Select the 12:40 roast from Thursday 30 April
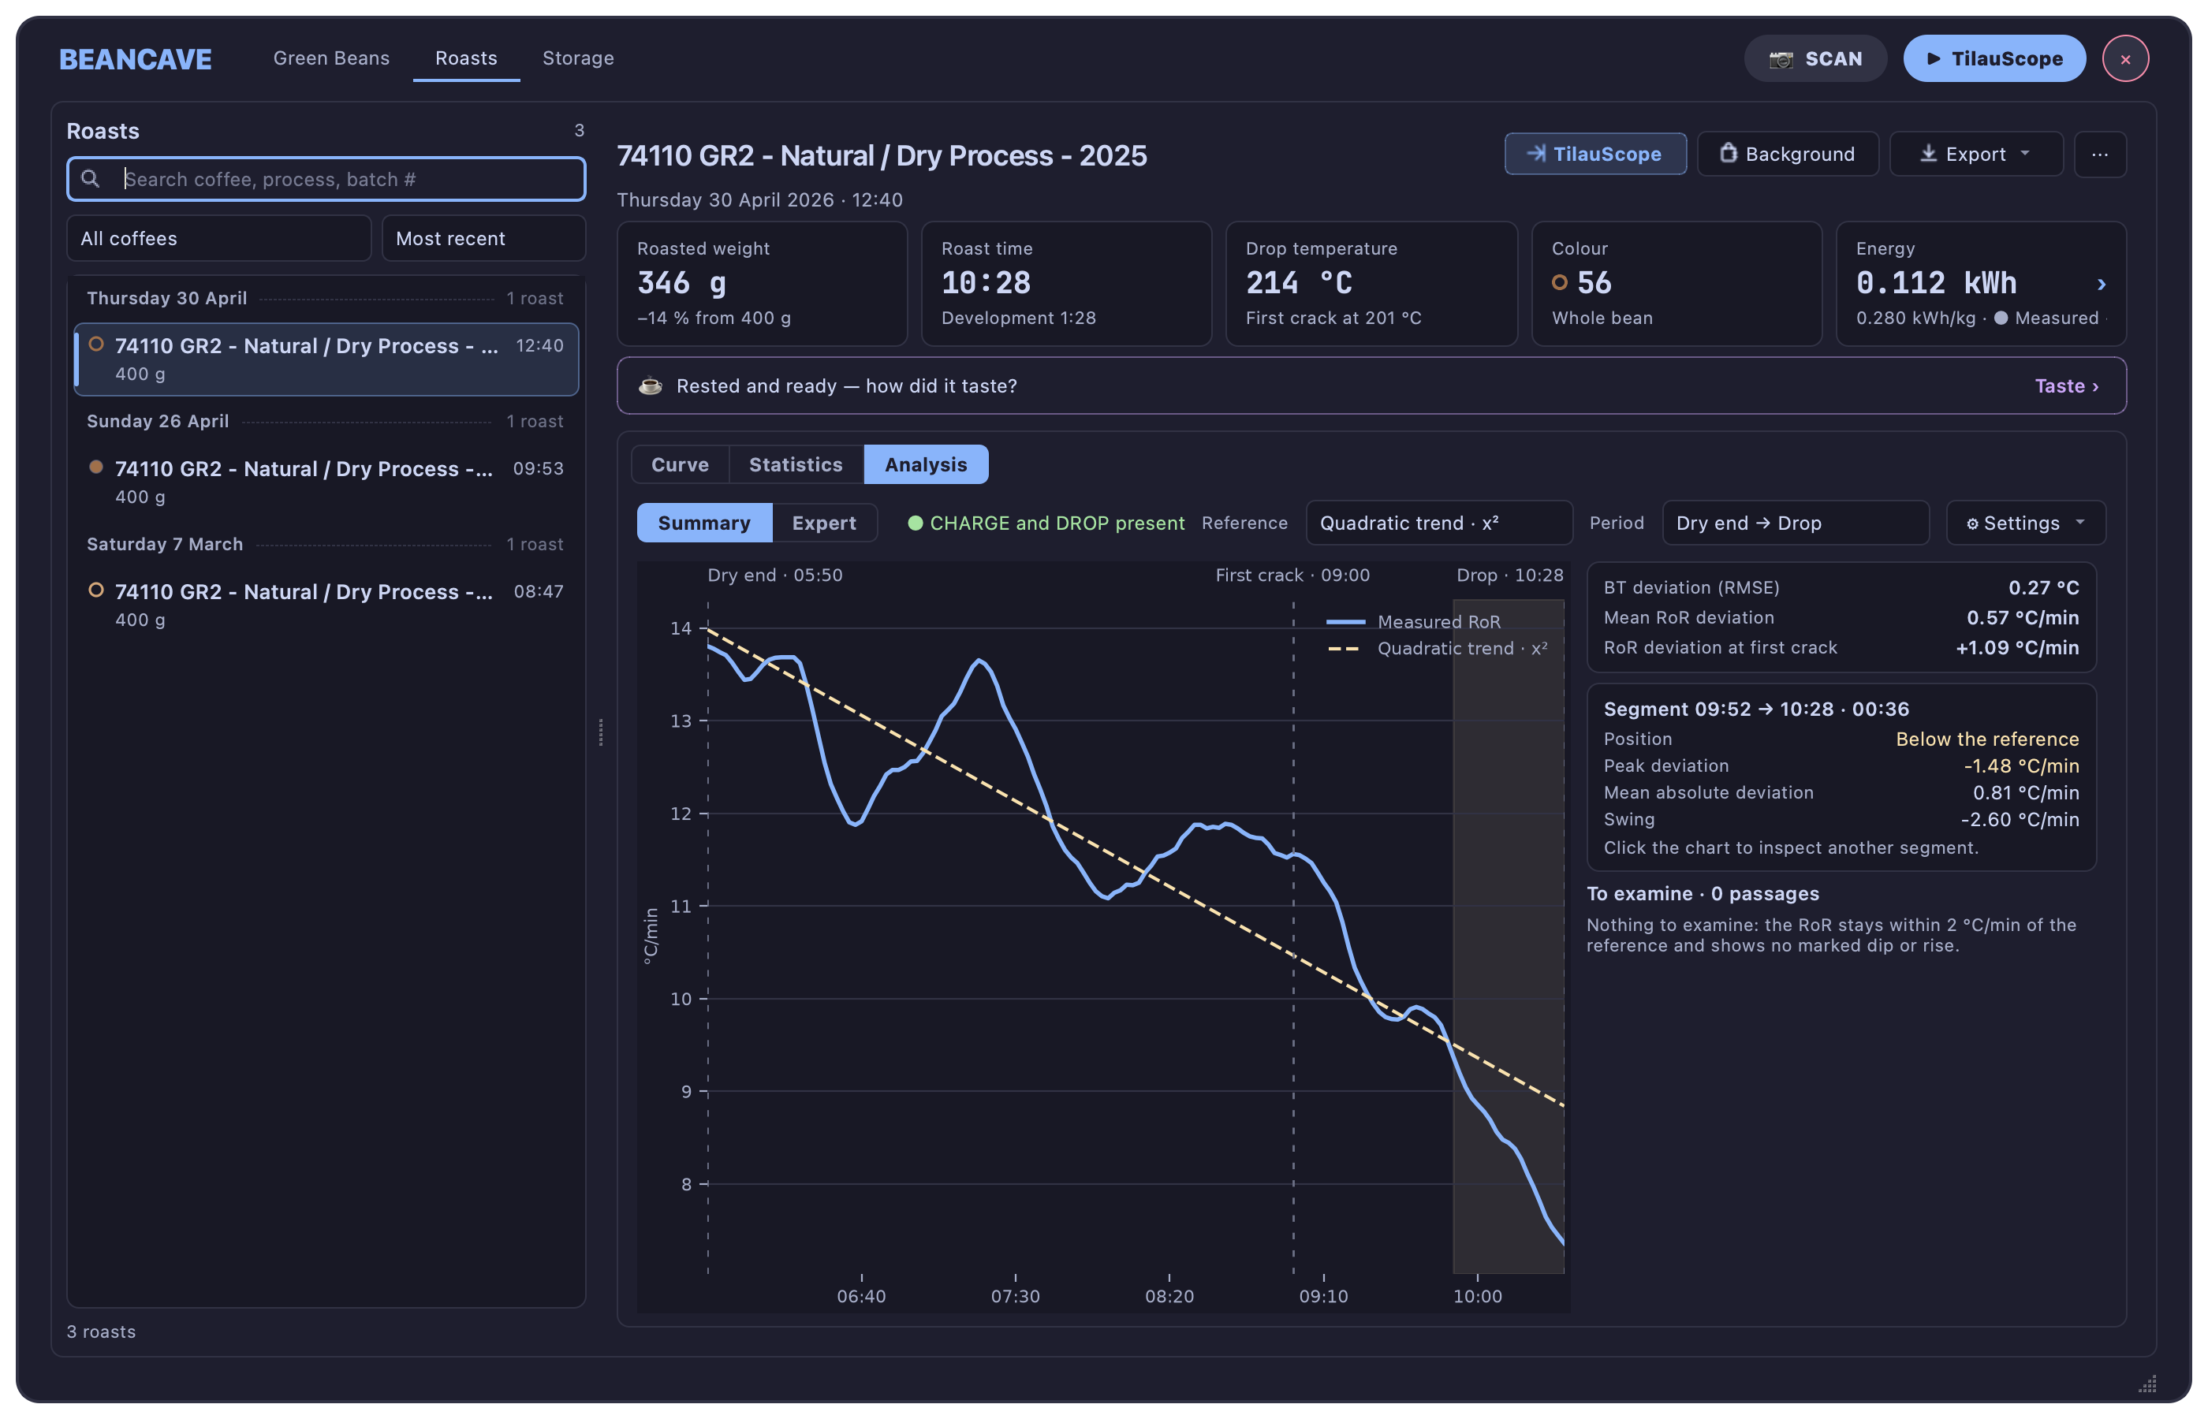The height and width of the screenshot is (1419, 2208). 326,359
